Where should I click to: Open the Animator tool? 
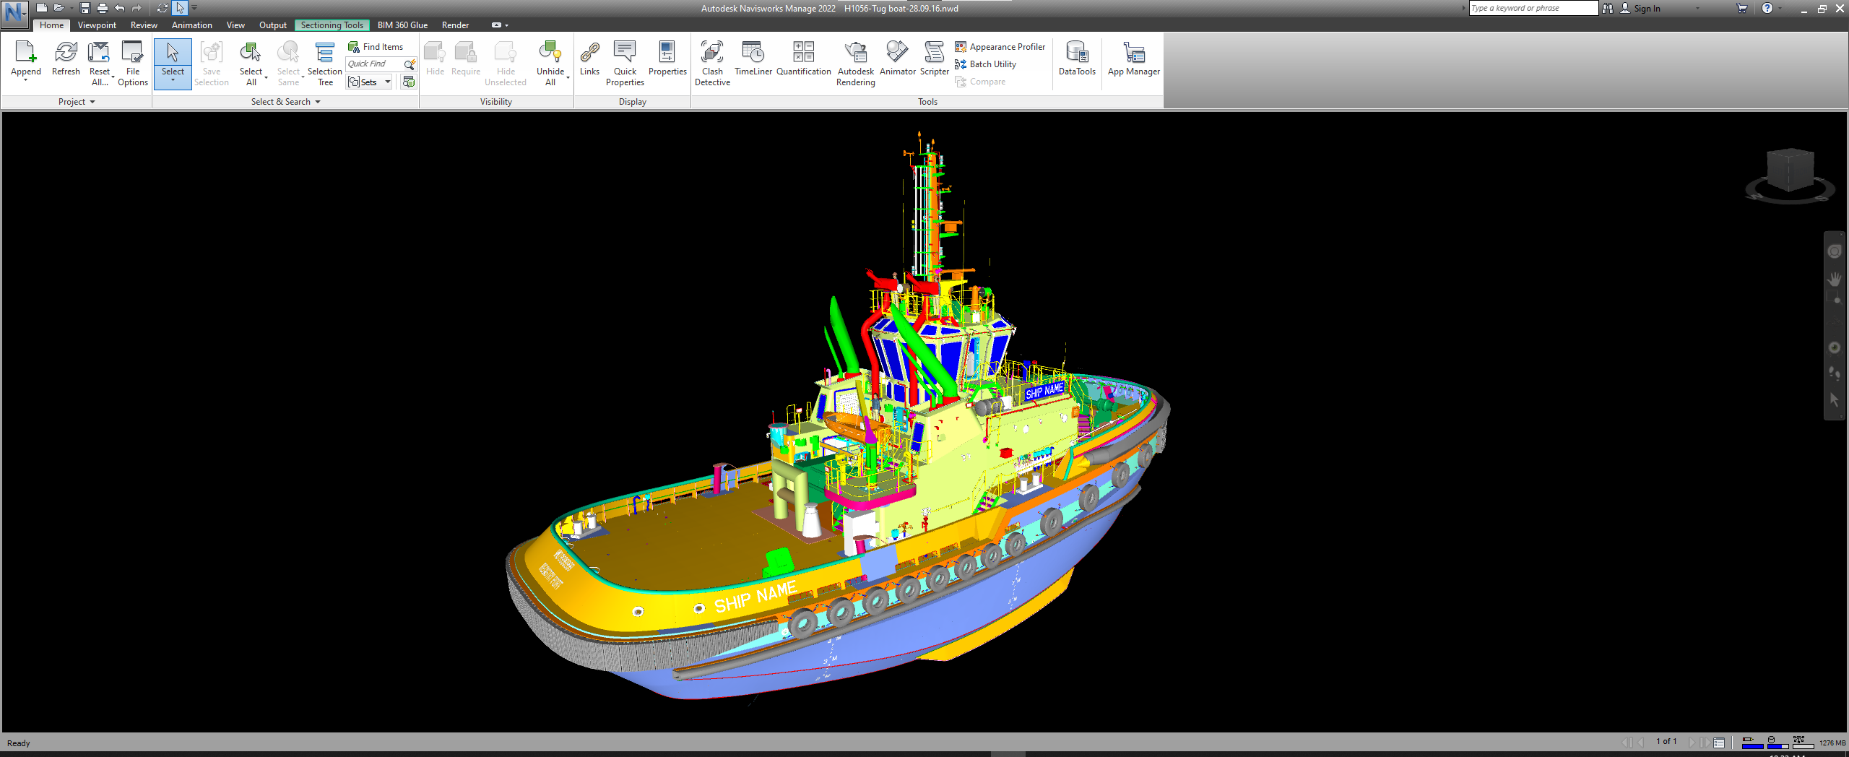897,59
